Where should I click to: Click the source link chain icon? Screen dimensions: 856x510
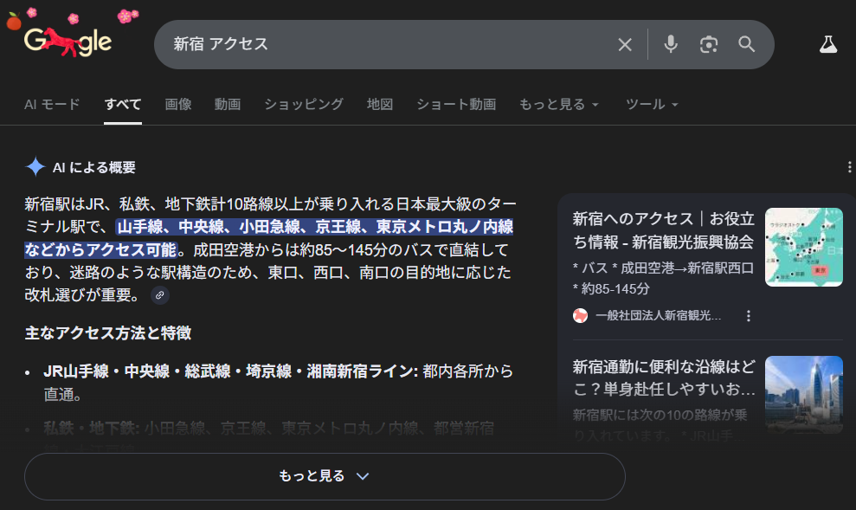tap(159, 296)
